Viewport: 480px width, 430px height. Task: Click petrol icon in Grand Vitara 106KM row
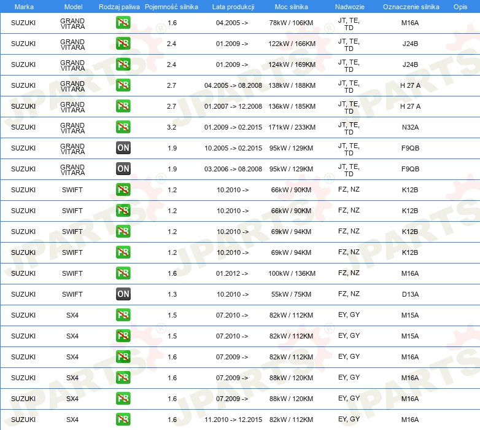123,23
